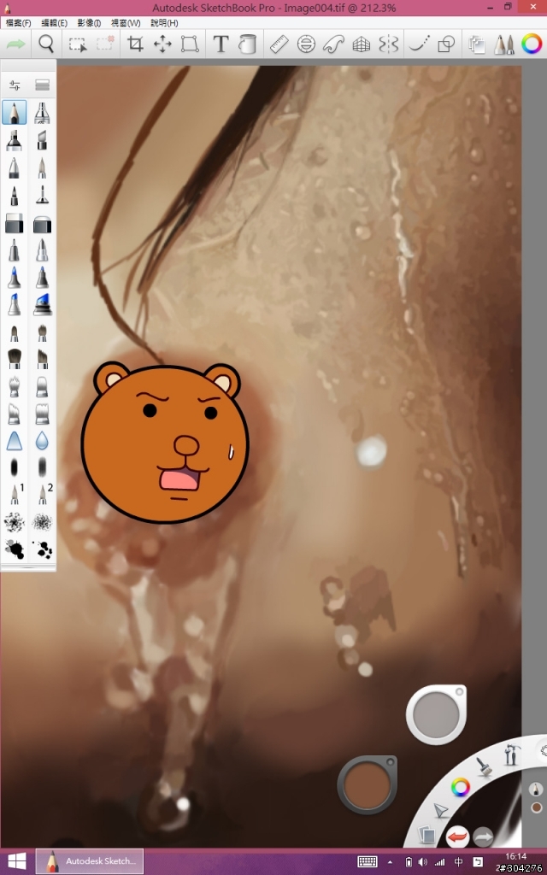547x875 pixels.
Task: Select the Airbrush in the brush palette
Action: tap(42, 112)
